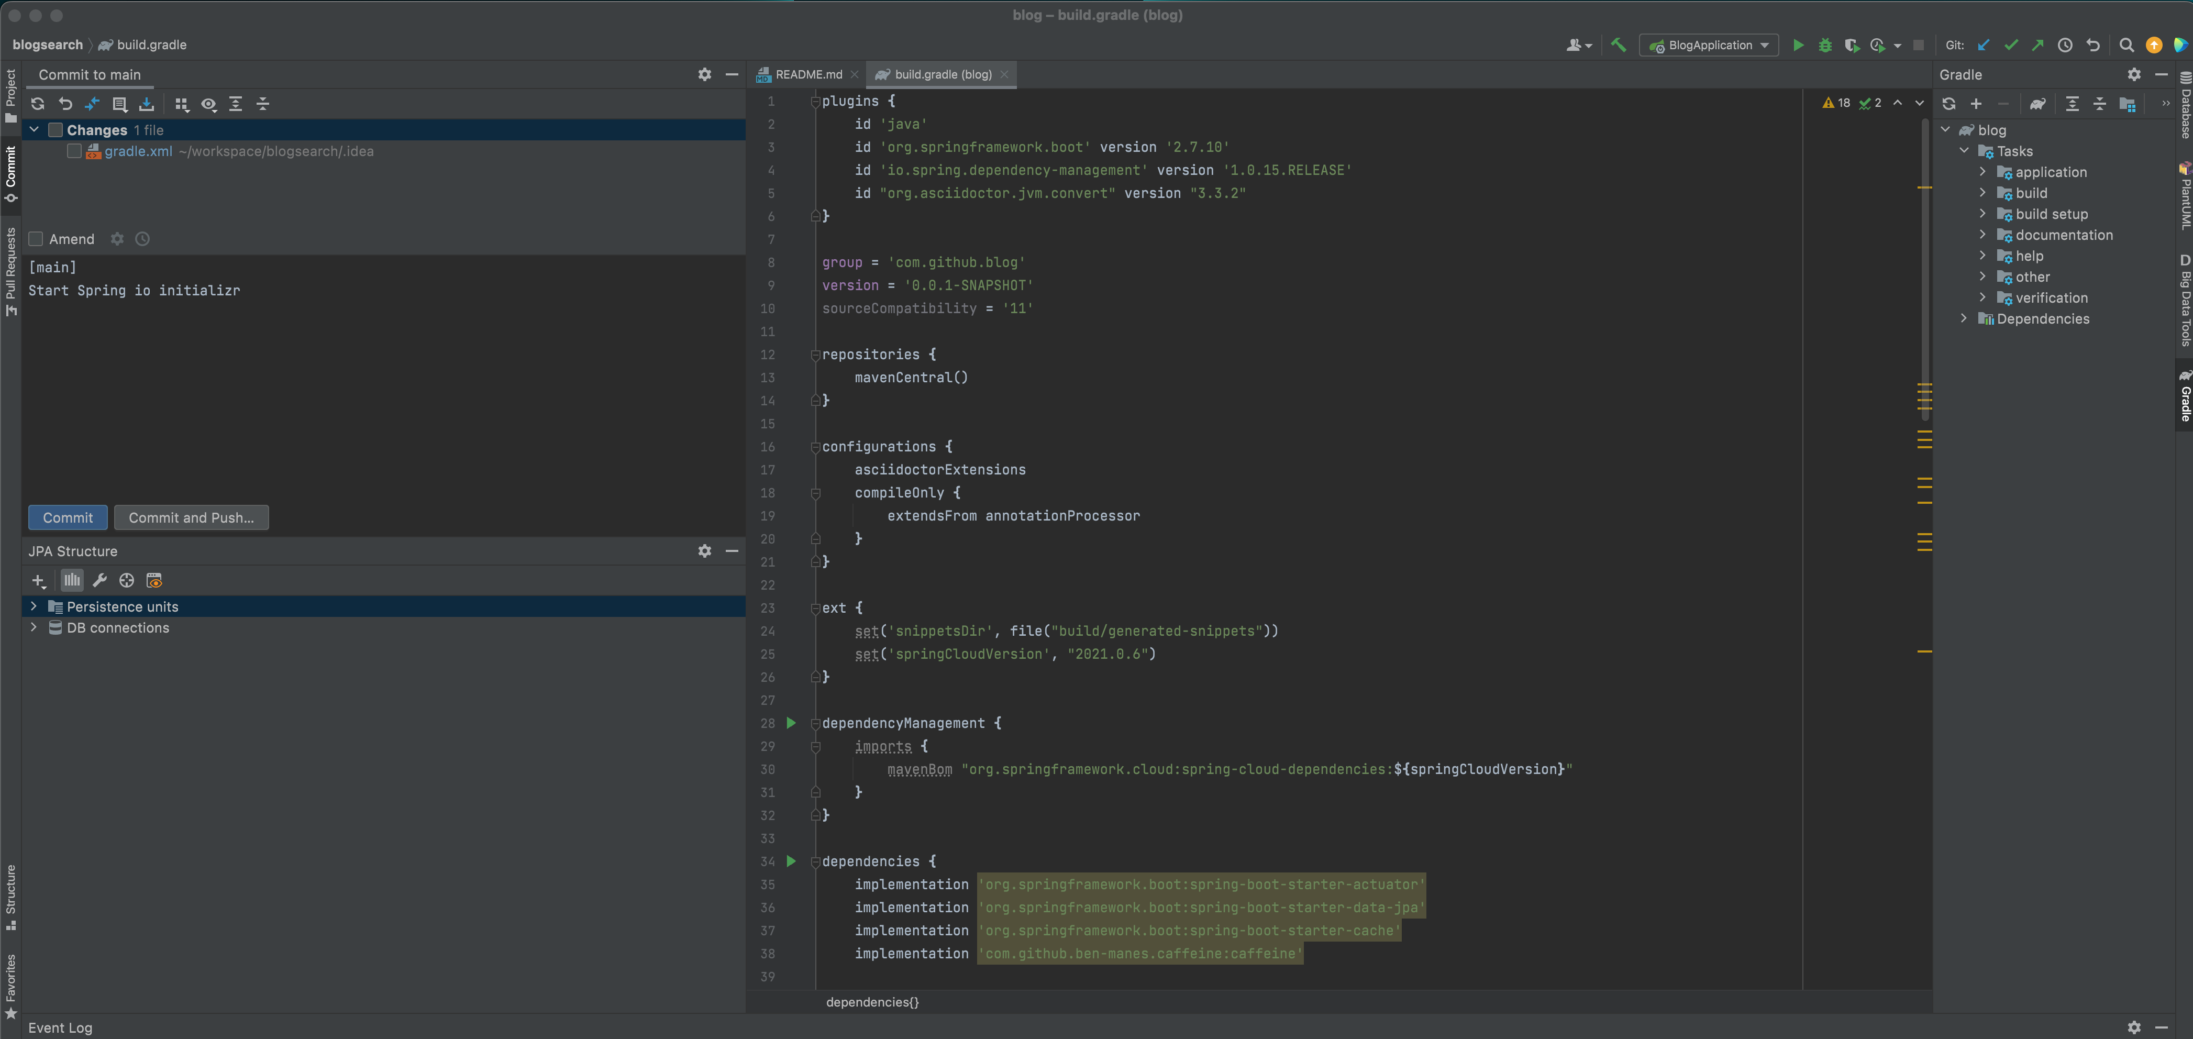
Task: Click the Build project hammer icon
Action: [1619, 45]
